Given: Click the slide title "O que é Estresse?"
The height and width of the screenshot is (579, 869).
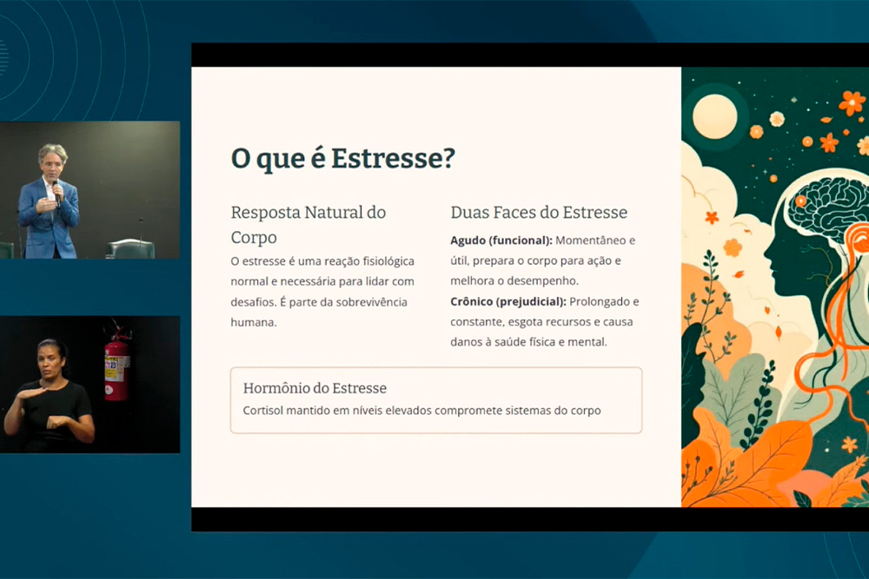Looking at the screenshot, I should point(343,159).
